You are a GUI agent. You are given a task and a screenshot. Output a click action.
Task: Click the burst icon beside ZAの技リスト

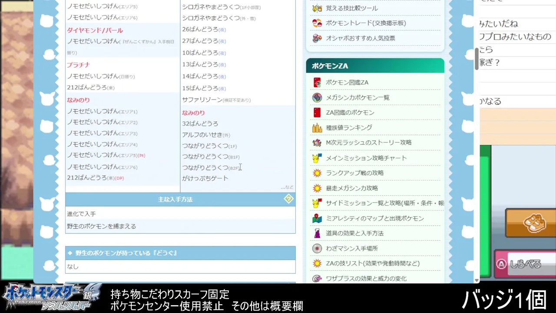[317, 263]
